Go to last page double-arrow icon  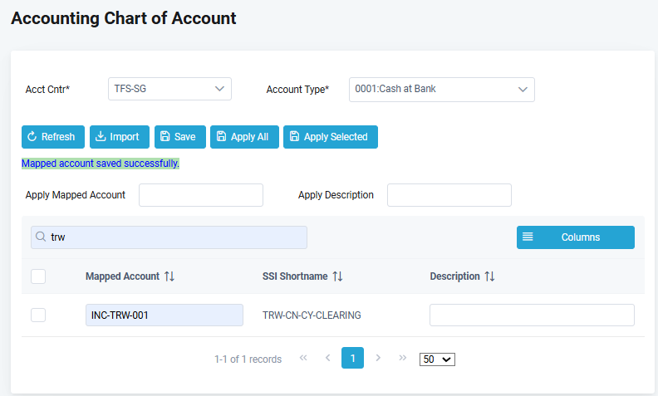click(x=403, y=358)
